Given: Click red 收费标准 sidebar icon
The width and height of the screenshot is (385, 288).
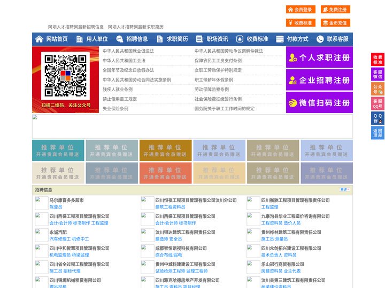Looking at the screenshot, I should [x=378, y=60].
